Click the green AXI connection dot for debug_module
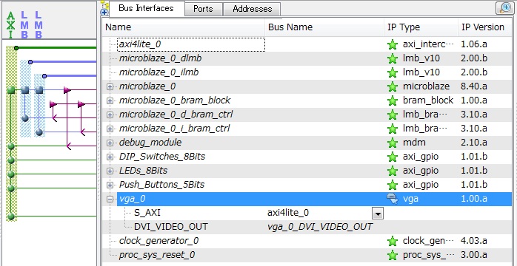 pos(11,146)
